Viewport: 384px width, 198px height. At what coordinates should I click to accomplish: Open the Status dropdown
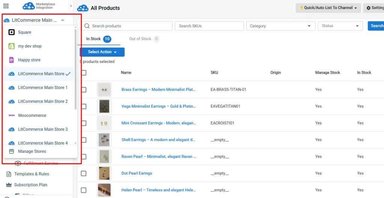click(x=340, y=26)
